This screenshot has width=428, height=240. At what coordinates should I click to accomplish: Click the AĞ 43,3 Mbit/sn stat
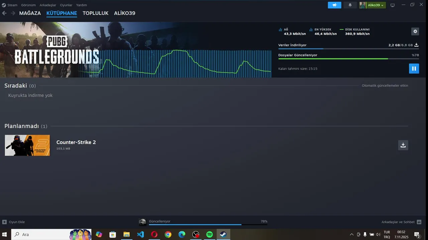[292, 32]
